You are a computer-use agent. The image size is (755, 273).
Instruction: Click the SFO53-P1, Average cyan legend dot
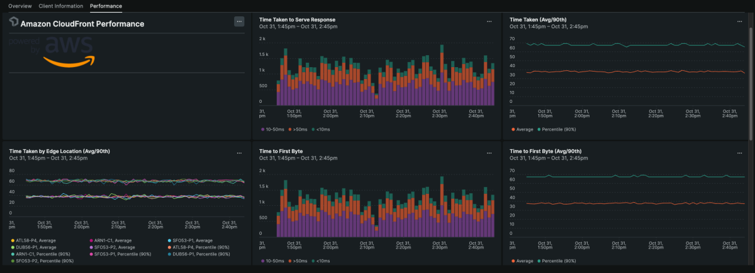coord(169,240)
